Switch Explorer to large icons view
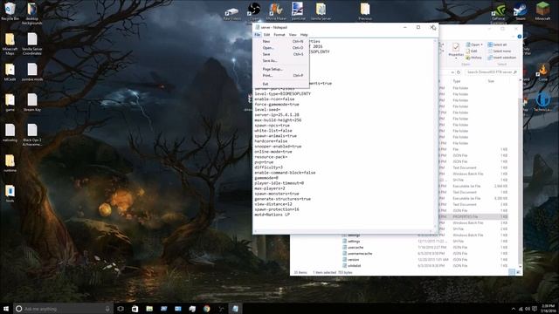The image size is (559, 314). pos(518,272)
